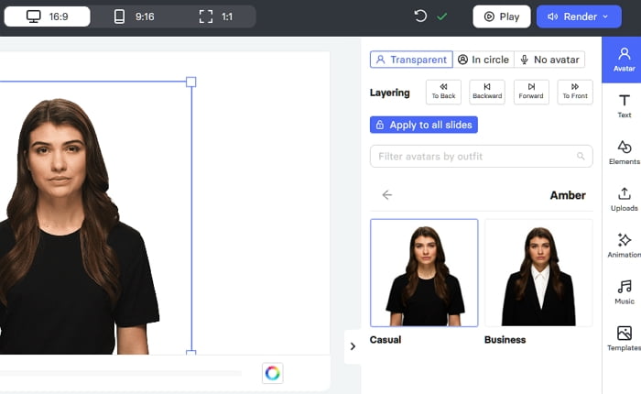The width and height of the screenshot is (641, 394).
Task: Bring avatar To Front
Action: coord(575,92)
